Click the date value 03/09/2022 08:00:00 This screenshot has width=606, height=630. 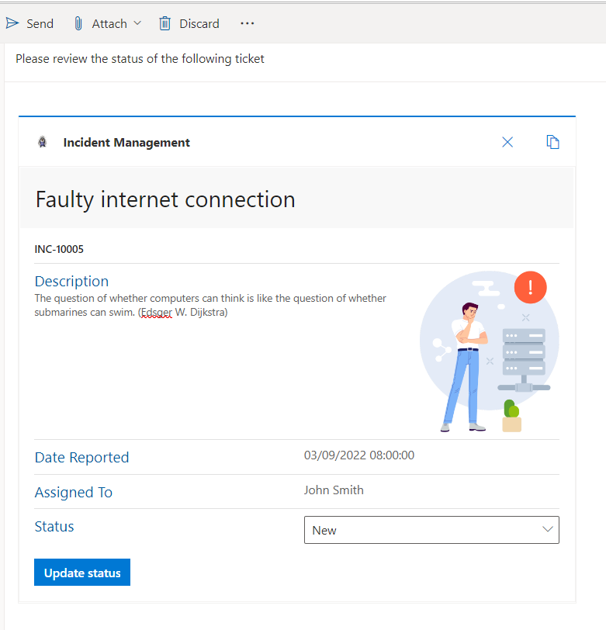click(x=358, y=455)
